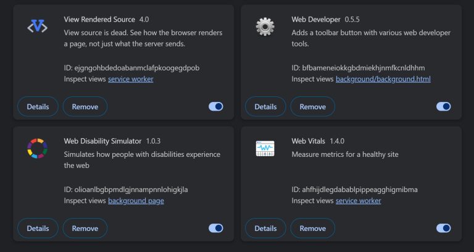Remove the Web Developer extension
Image resolution: width=474 pixels, height=252 pixels.
pos(312,106)
